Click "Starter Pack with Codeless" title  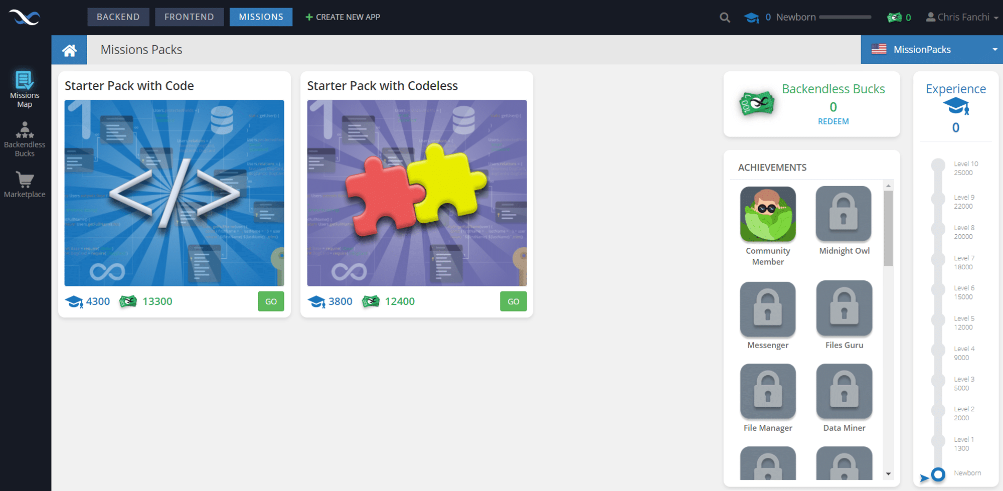382,86
